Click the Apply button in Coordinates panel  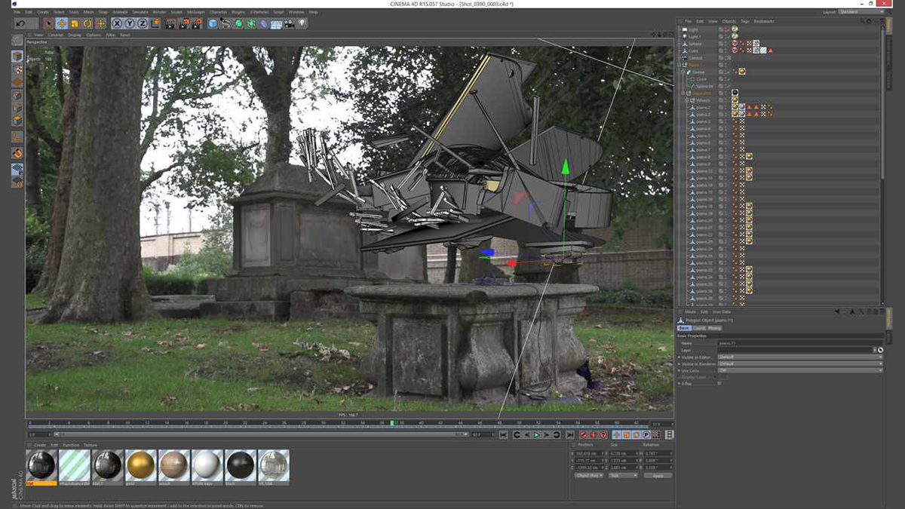[x=658, y=476]
